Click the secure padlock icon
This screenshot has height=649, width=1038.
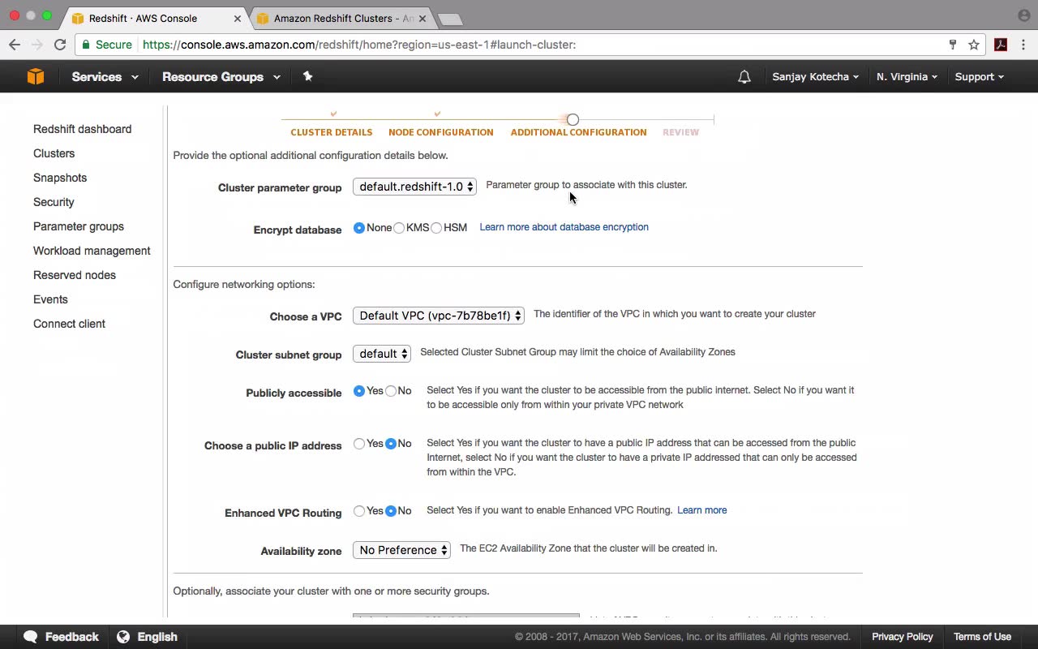86,45
